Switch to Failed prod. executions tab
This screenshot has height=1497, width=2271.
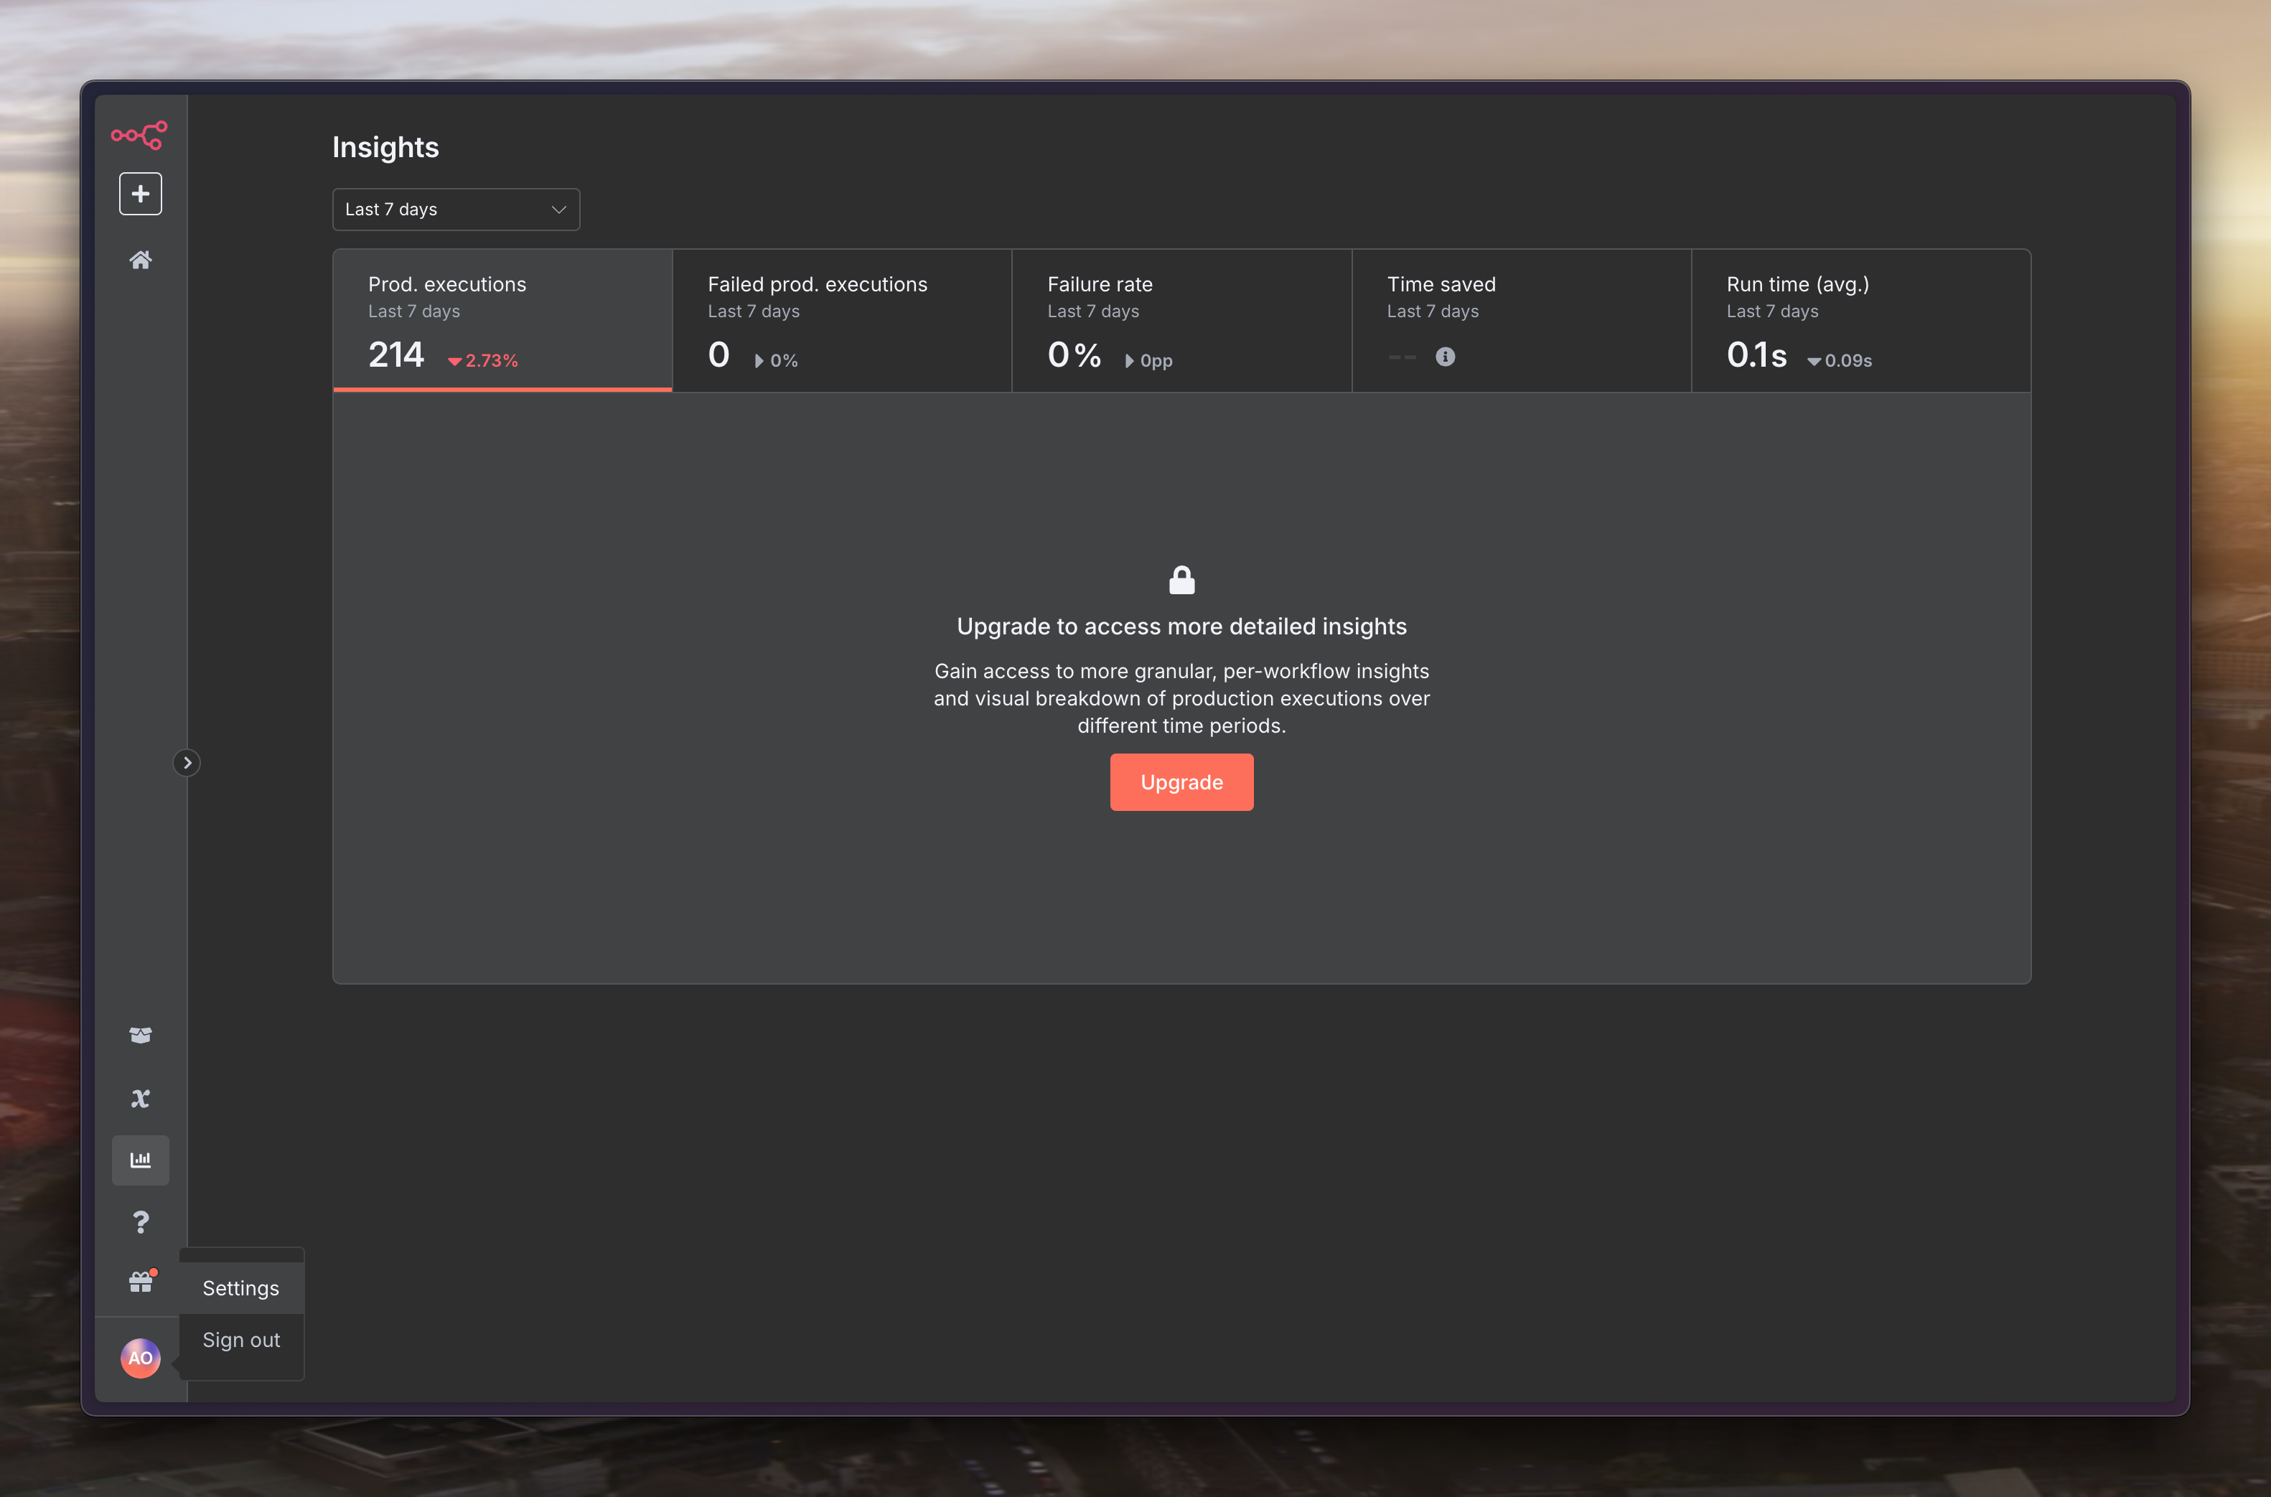pos(841,321)
